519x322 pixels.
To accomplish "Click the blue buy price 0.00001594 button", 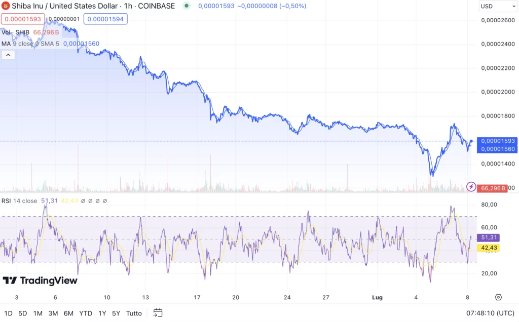I will 105,19.
